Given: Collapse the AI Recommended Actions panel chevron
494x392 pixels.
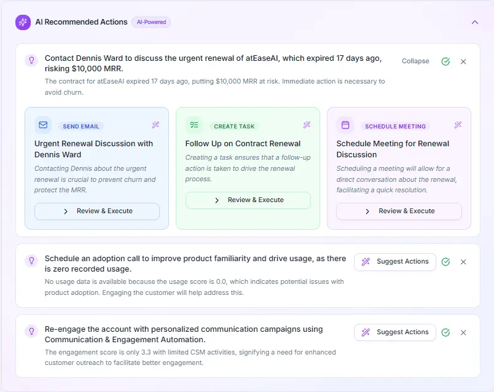Looking at the screenshot, I should click(x=475, y=22).
